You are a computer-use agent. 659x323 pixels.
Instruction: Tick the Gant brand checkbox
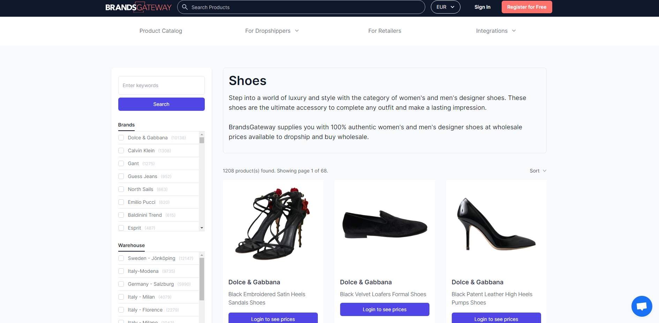pos(121,163)
